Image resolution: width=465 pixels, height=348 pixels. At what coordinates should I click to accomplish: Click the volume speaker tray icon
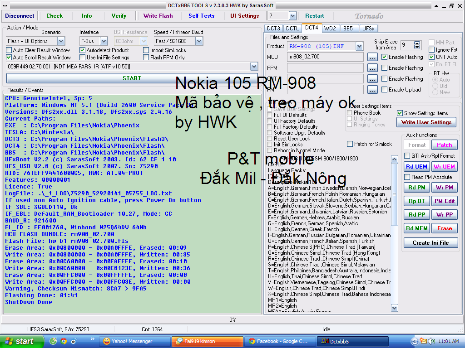click(431, 341)
